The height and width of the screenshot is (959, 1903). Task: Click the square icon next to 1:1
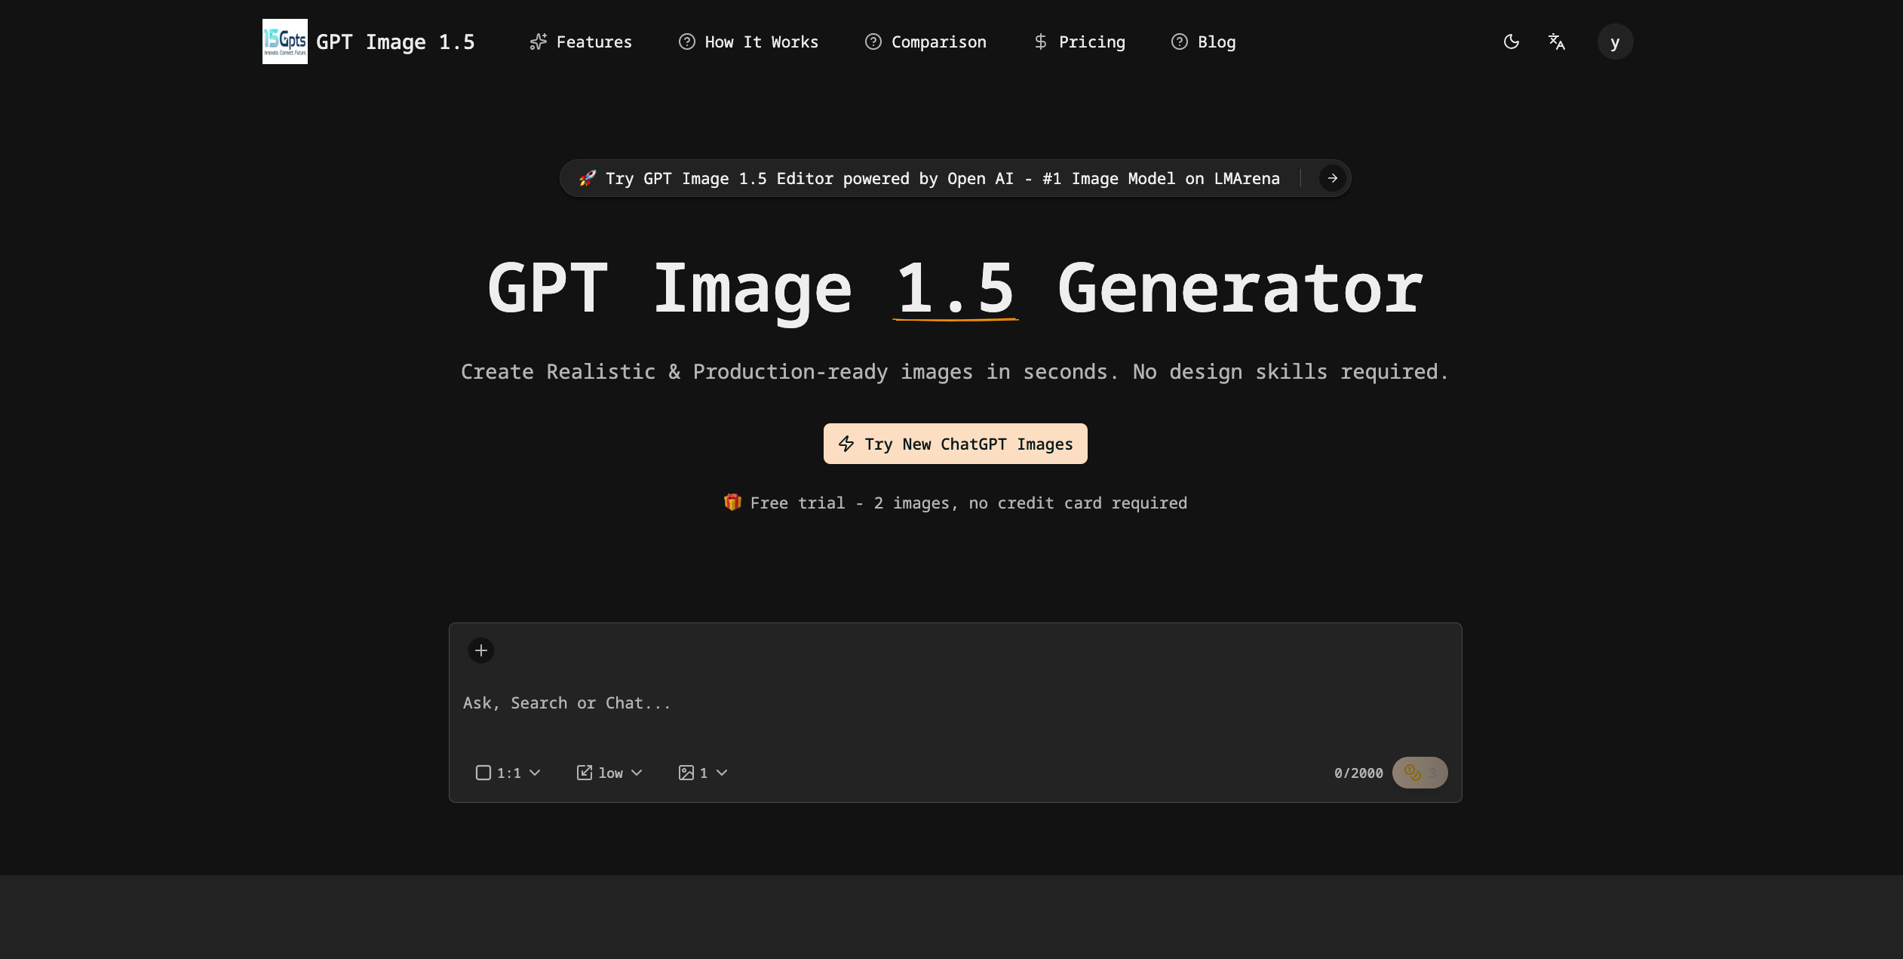coord(483,773)
